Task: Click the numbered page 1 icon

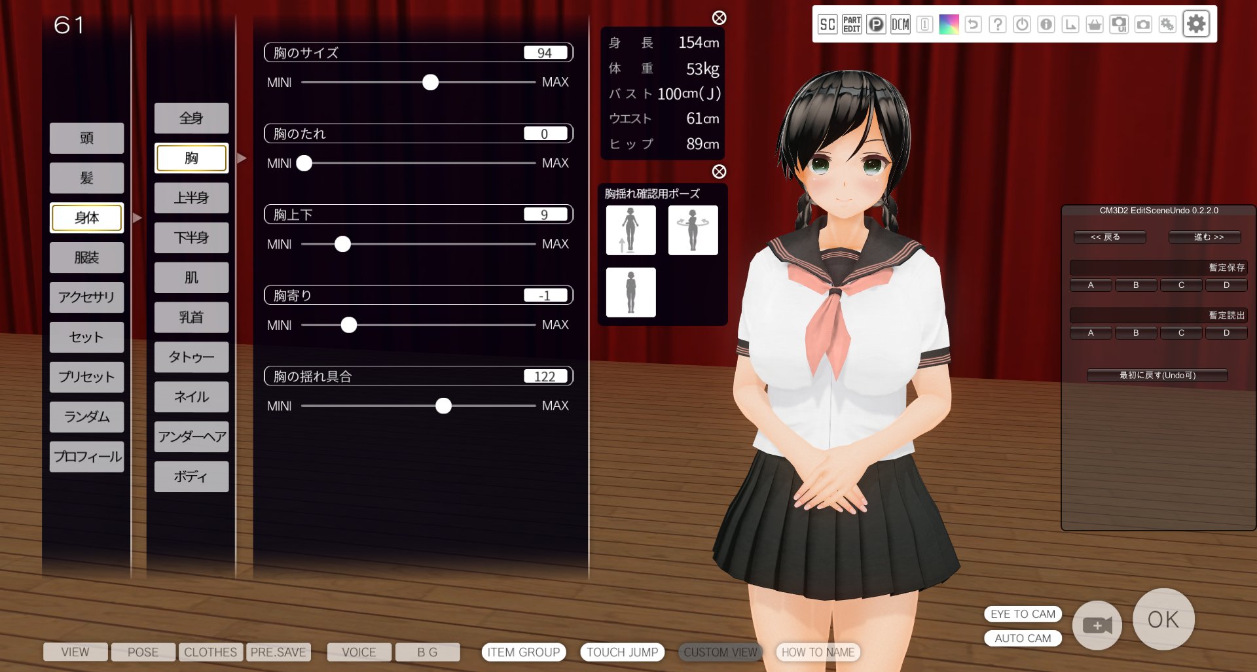Action: point(924,25)
